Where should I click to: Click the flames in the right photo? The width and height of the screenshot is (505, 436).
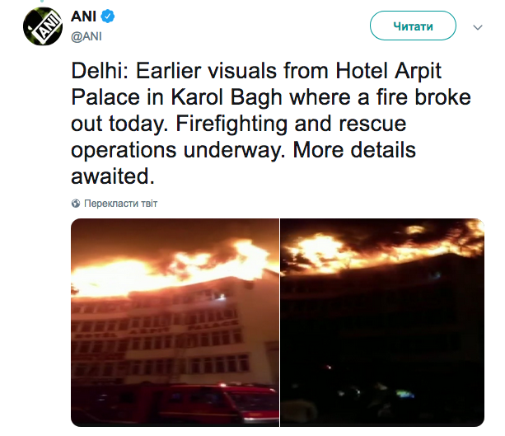pyautogui.click(x=380, y=250)
